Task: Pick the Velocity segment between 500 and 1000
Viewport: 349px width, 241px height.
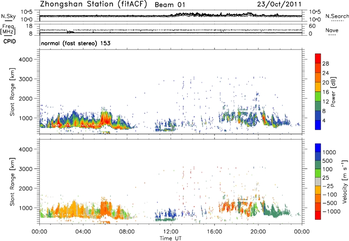Action: click(x=318, y=156)
